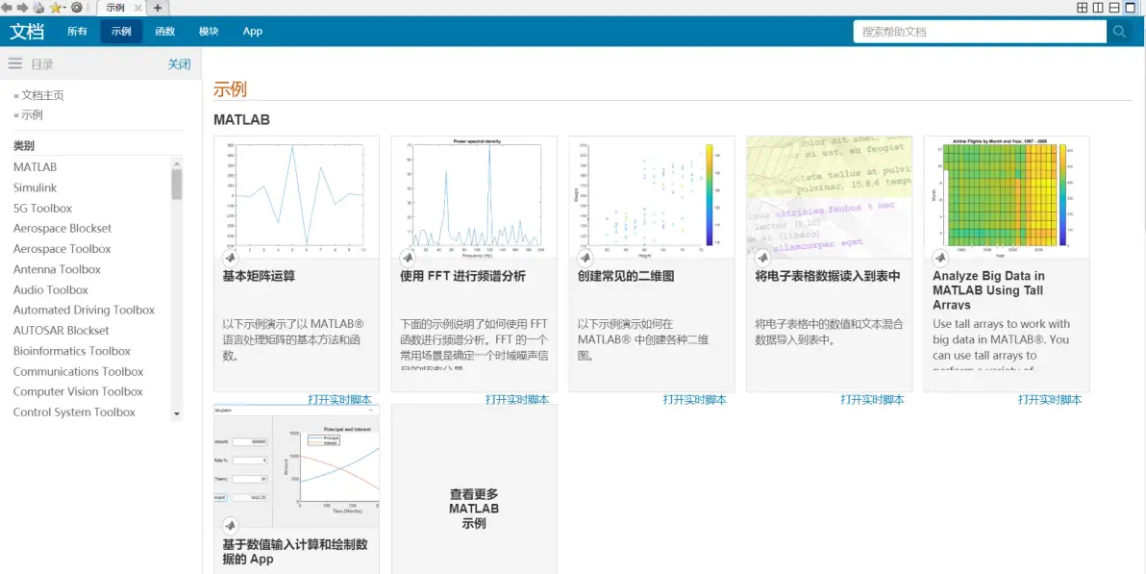1146x574 pixels.
Task: Click 打开实时脚本 under spreadsheet example
Action: [872, 399]
